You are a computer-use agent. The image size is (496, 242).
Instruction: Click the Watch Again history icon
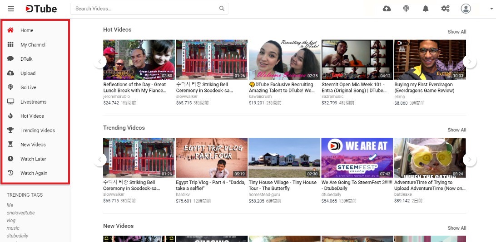10,173
